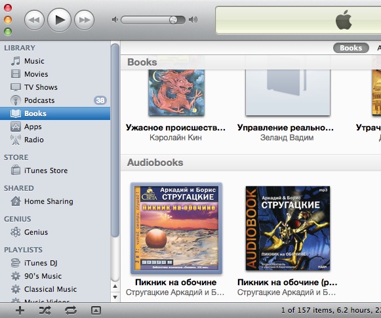This screenshot has width=381, height=318.
Task: Click the Classical Music gear icon
Action: (x=16, y=289)
